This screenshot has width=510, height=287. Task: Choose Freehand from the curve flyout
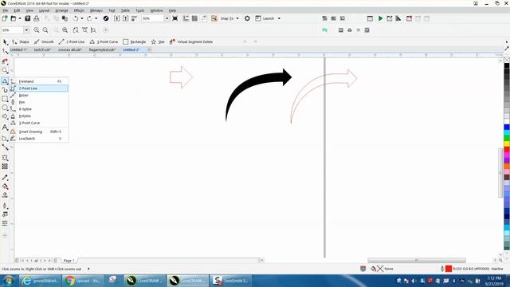pyautogui.click(x=39, y=81)
